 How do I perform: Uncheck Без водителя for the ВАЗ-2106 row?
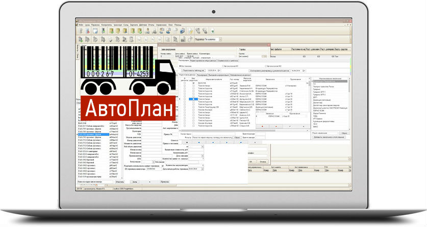tap(193, 83)
